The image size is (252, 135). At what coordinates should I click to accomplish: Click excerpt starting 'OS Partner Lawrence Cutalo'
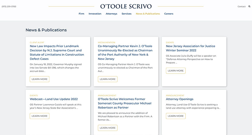(x=55, y=106)
